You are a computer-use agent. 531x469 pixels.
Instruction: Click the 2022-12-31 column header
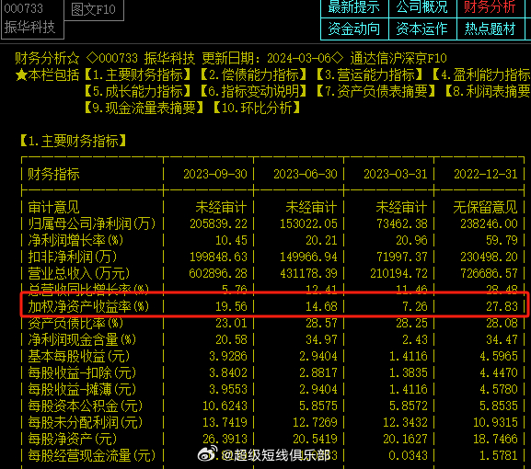click(486, 175)
